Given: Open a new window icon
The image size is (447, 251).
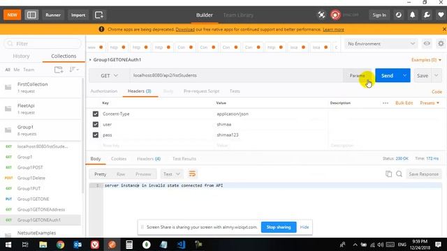Looking at the screenshot, I should point(99,15).
